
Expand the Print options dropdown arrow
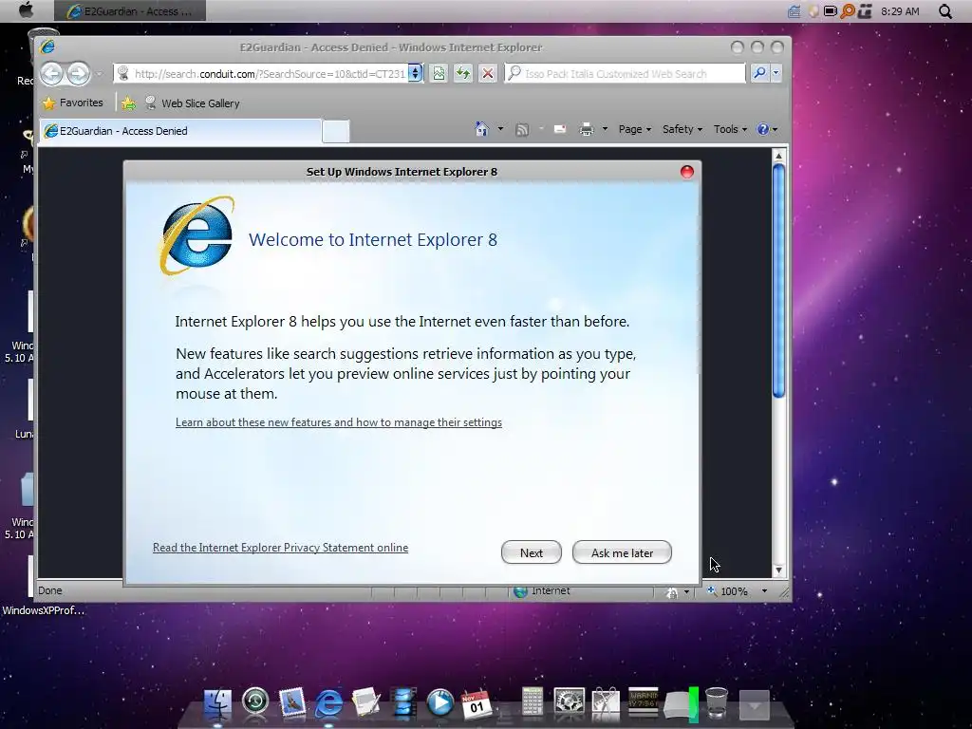coord(605,129)
